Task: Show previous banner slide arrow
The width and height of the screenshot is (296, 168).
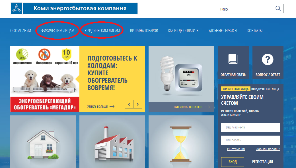Action: [x=129, y=105]
